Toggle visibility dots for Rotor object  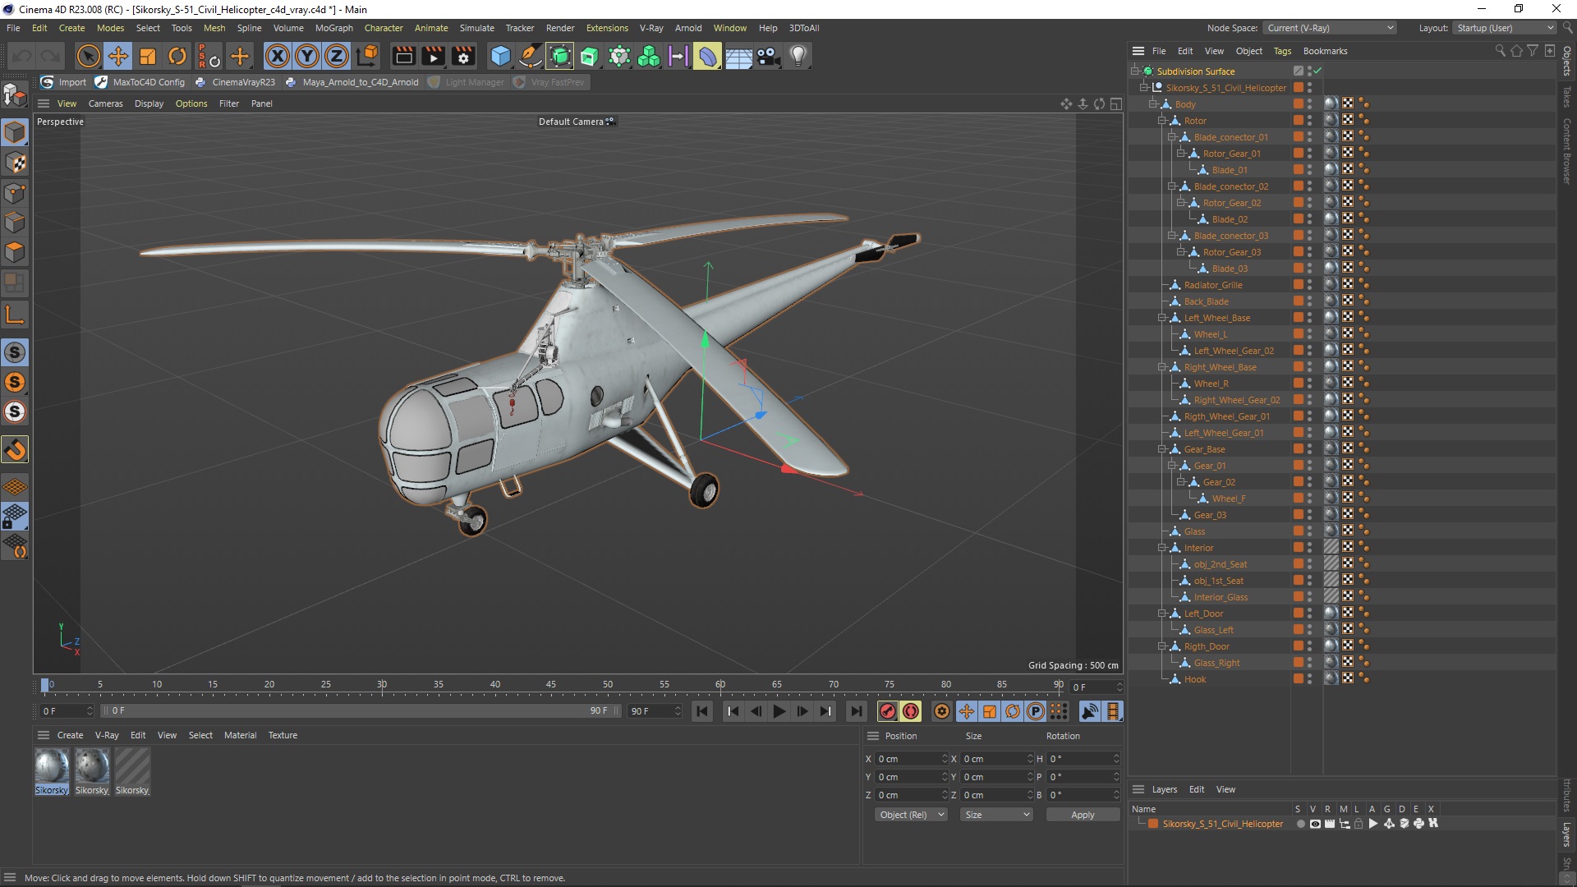pos(1309,121)
